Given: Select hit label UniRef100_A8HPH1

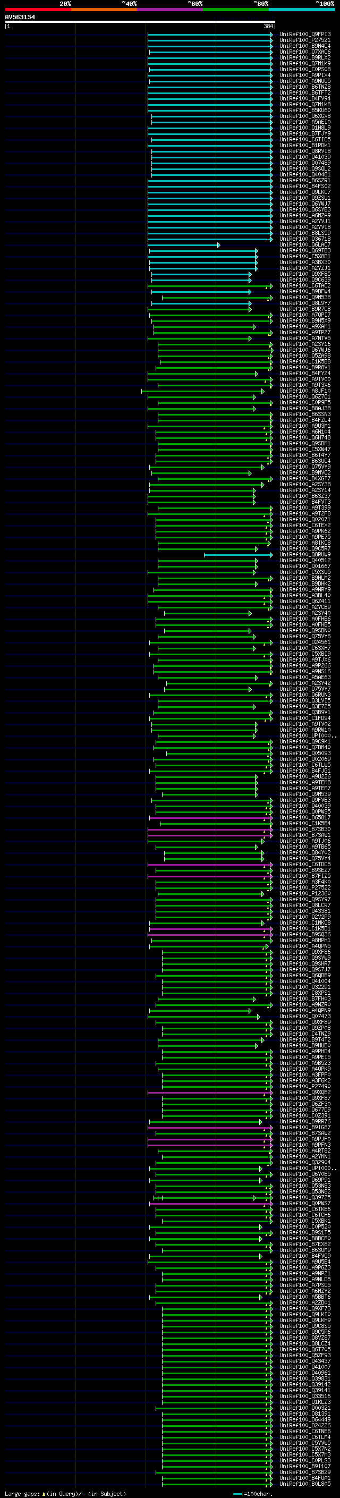Looking at the screenshot, I should (x=305, y=941).
